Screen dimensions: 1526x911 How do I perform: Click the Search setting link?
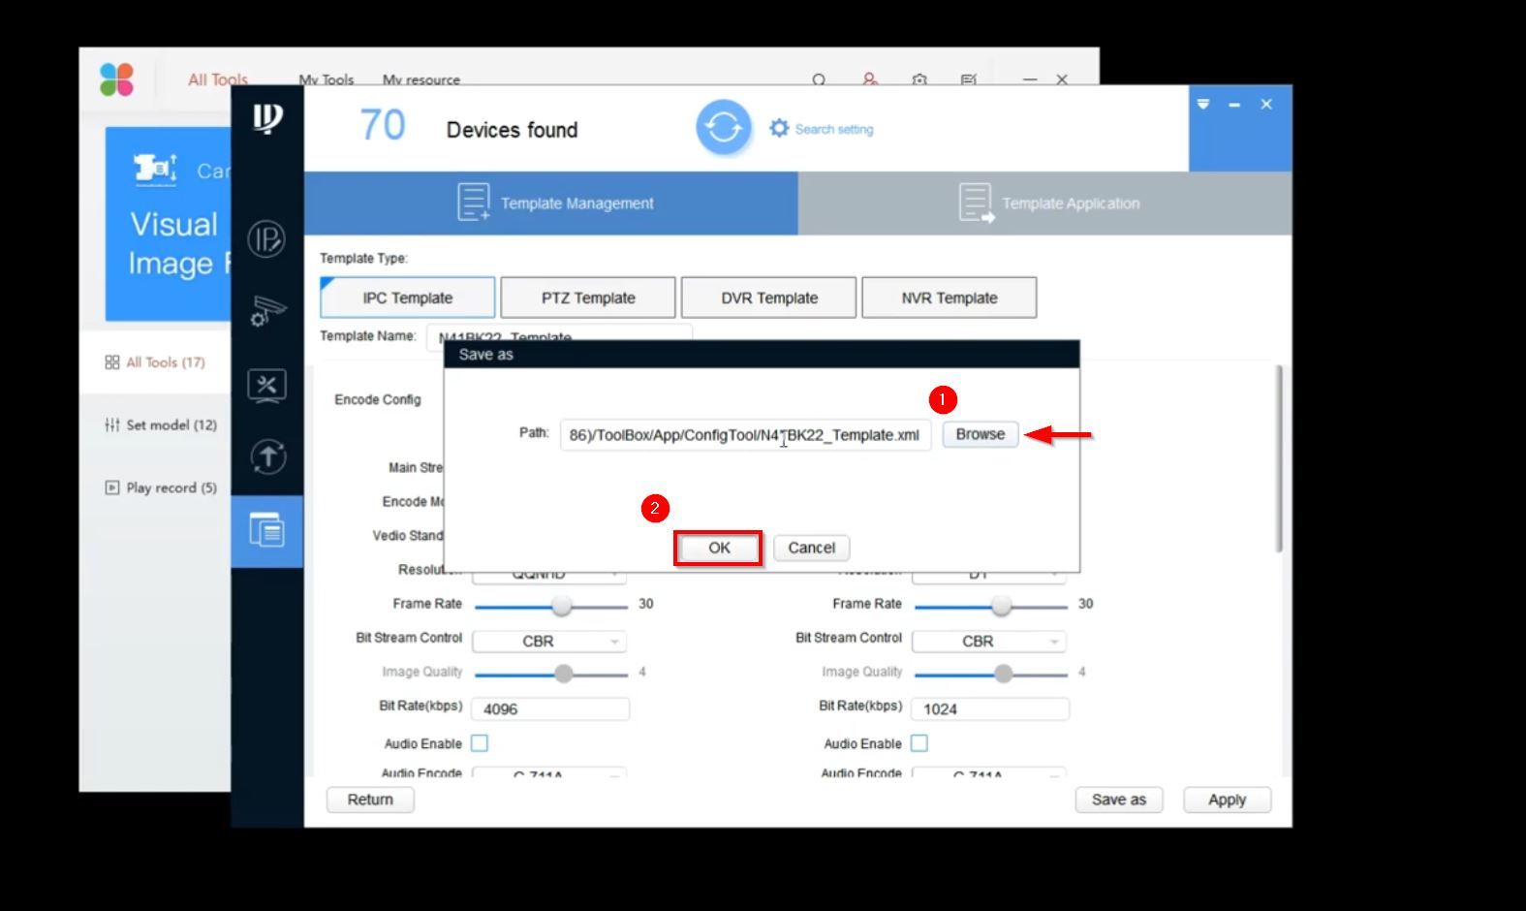834,129
